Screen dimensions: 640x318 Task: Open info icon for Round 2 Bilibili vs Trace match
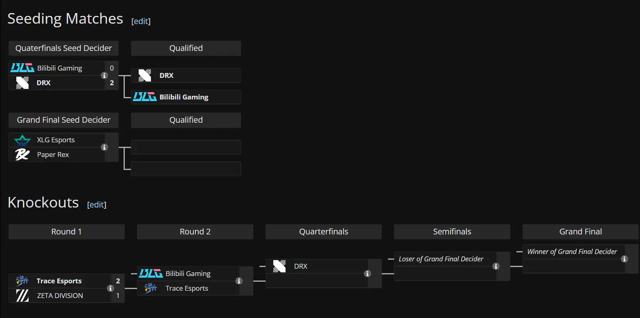(x=239, y=281)
